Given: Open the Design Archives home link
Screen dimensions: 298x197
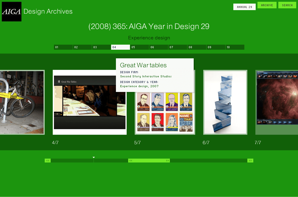Looking at the screenshot, I should (x=48, y=11).
